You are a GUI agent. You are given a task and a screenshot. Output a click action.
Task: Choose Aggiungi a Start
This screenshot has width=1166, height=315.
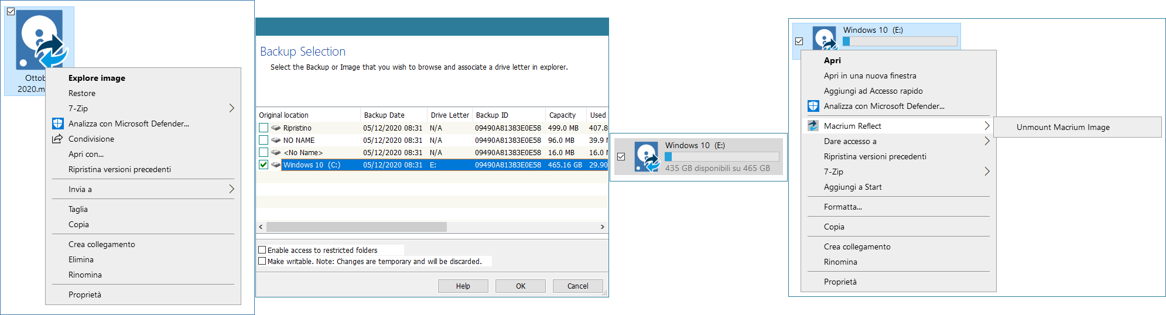pyautogui.click(x=853, y=187)
